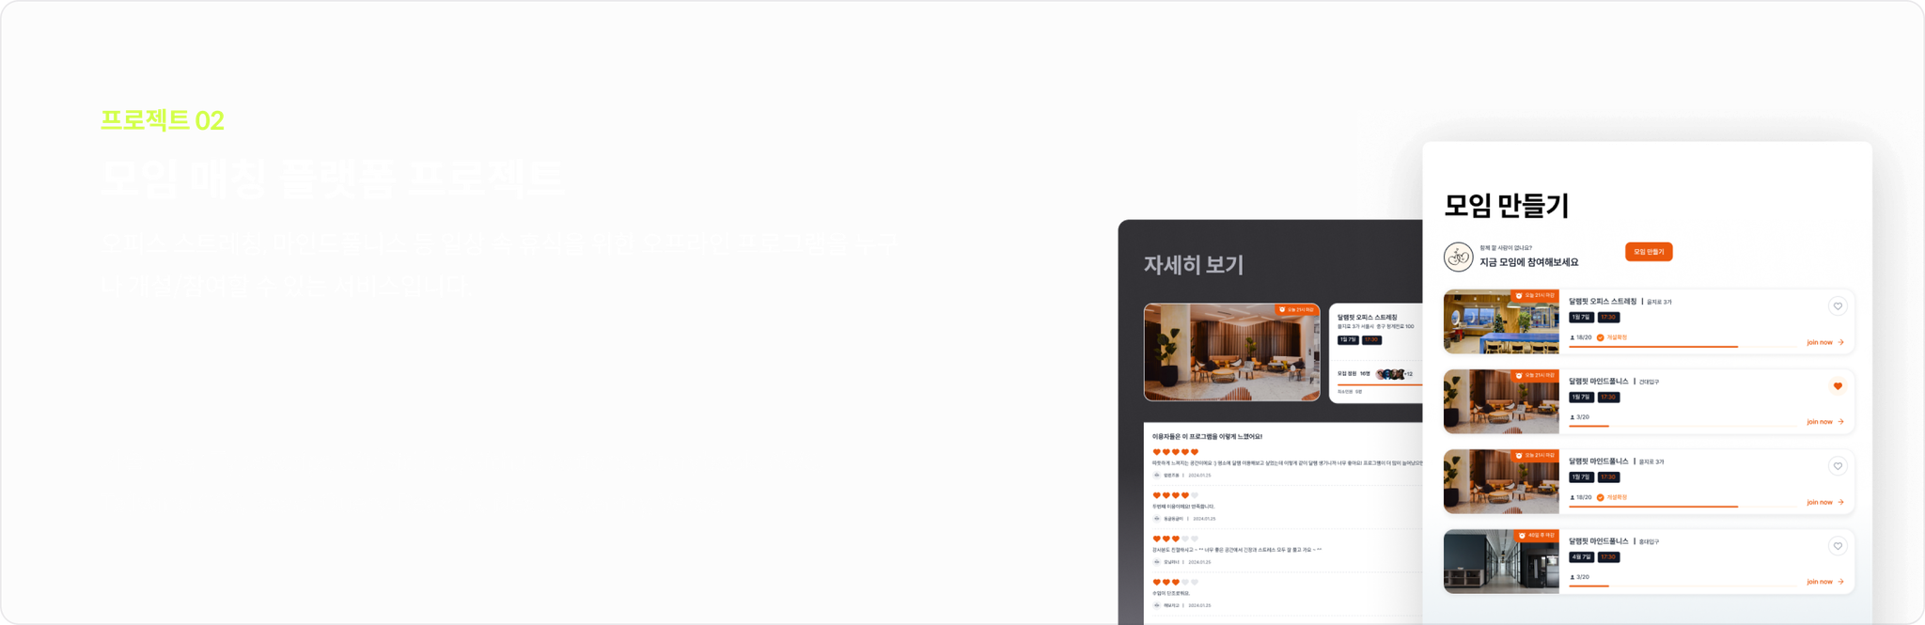
Task: Click join now on the 건대입구 card
Action: [1825, 422]
